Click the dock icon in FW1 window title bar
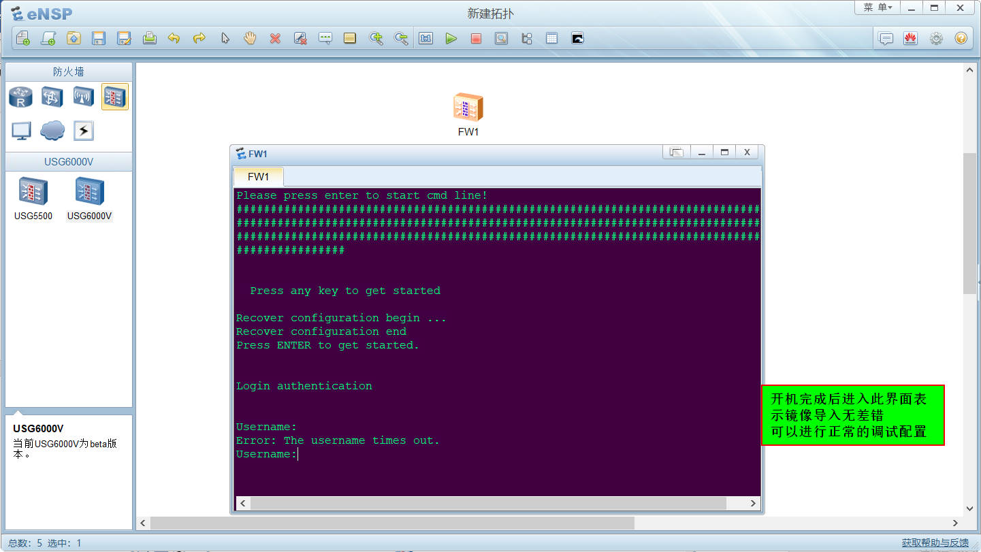This screenshot has height=552, width=981. pos(677,152)
